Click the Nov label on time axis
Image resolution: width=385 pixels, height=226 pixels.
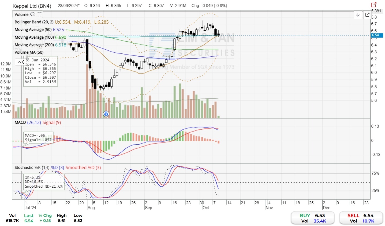pos(269,208)
